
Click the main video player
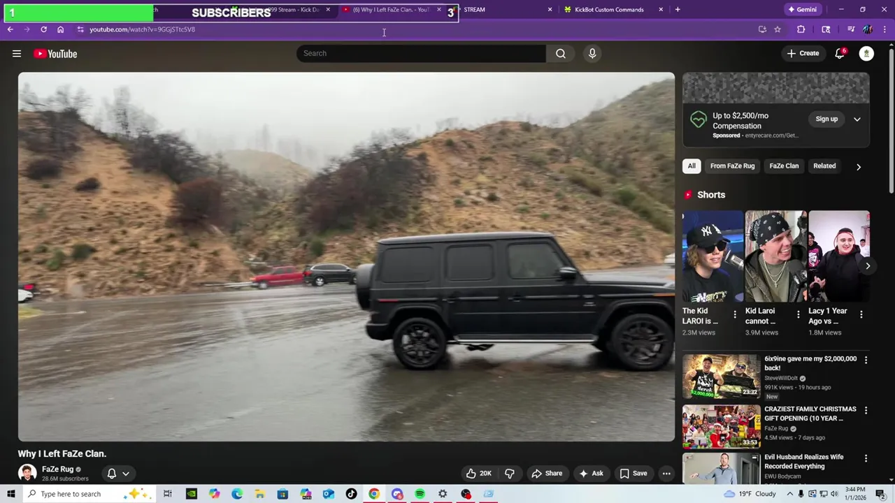346,256
